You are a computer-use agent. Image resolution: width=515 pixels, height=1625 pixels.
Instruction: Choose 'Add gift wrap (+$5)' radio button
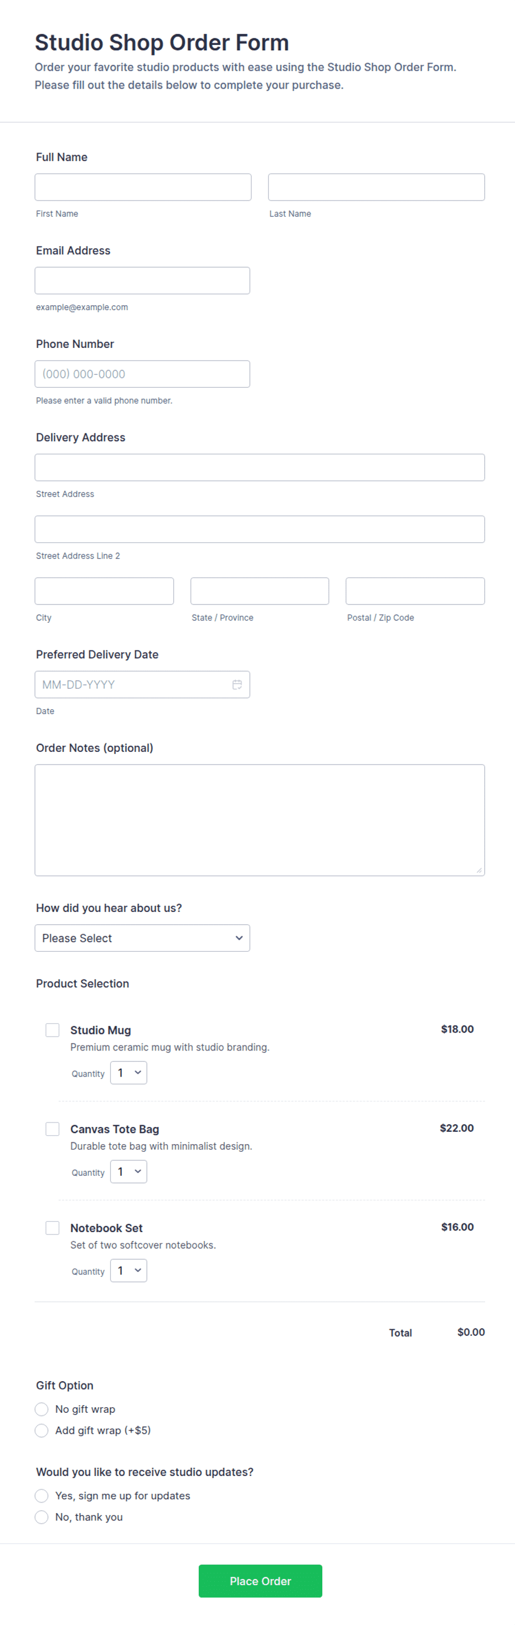42,1431
